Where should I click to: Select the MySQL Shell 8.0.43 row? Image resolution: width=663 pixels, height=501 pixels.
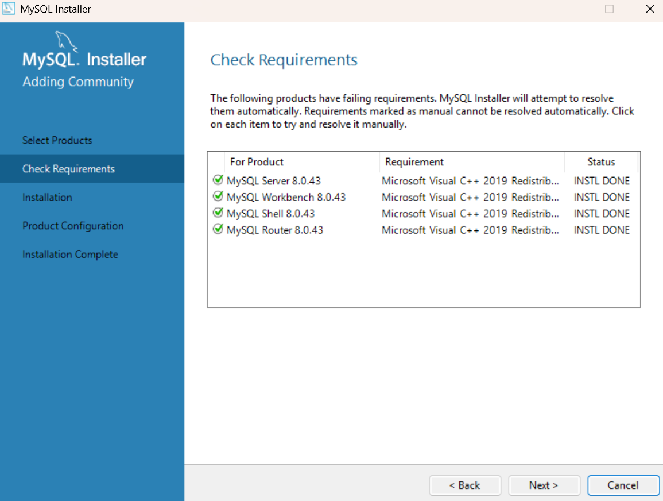point(423,214)
